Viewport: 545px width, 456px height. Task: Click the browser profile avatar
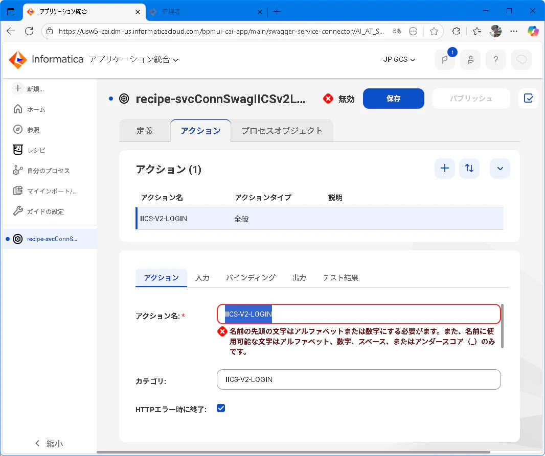click(495, 31)
